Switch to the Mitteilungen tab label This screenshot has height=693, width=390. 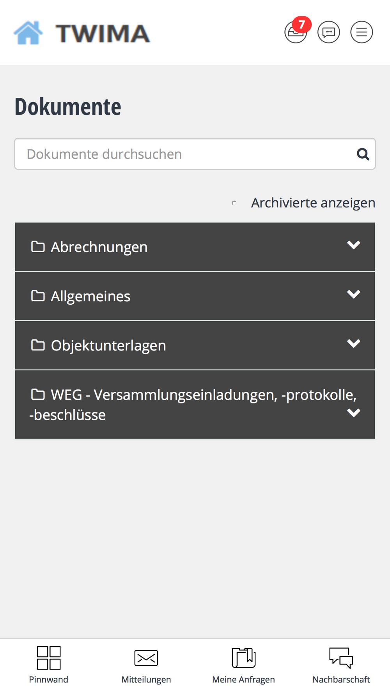(146, 679)
